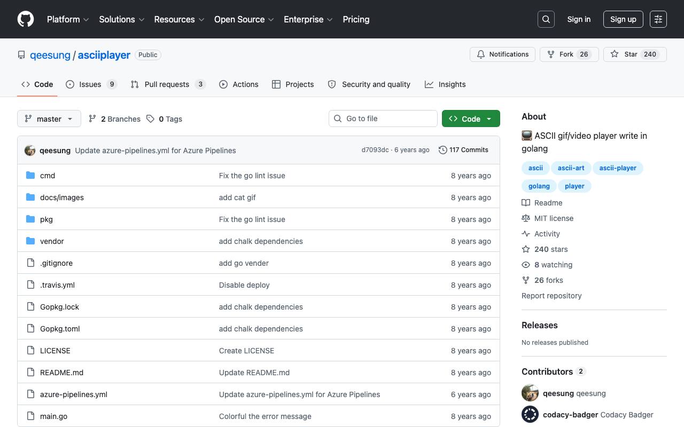View the 0 Tags link
Image resolution: width=684 pixels, height=427 pixels.
coord(164,119)
